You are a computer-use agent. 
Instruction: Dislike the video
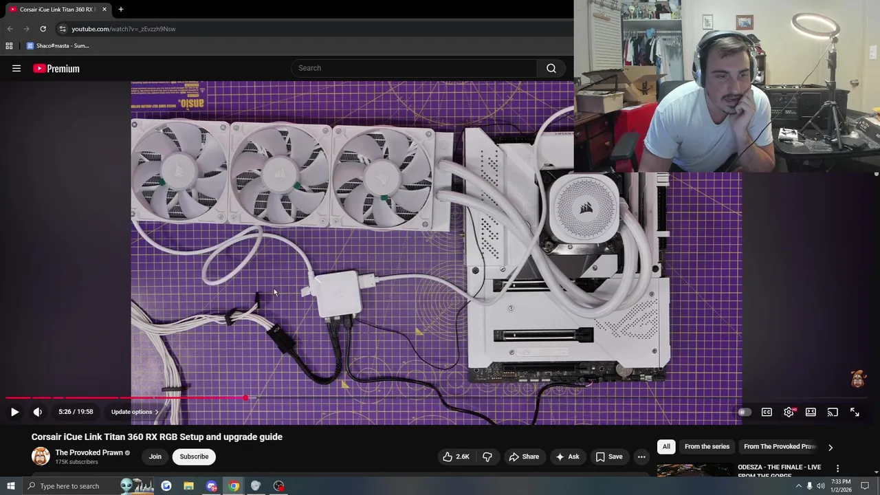click(487, 456)
